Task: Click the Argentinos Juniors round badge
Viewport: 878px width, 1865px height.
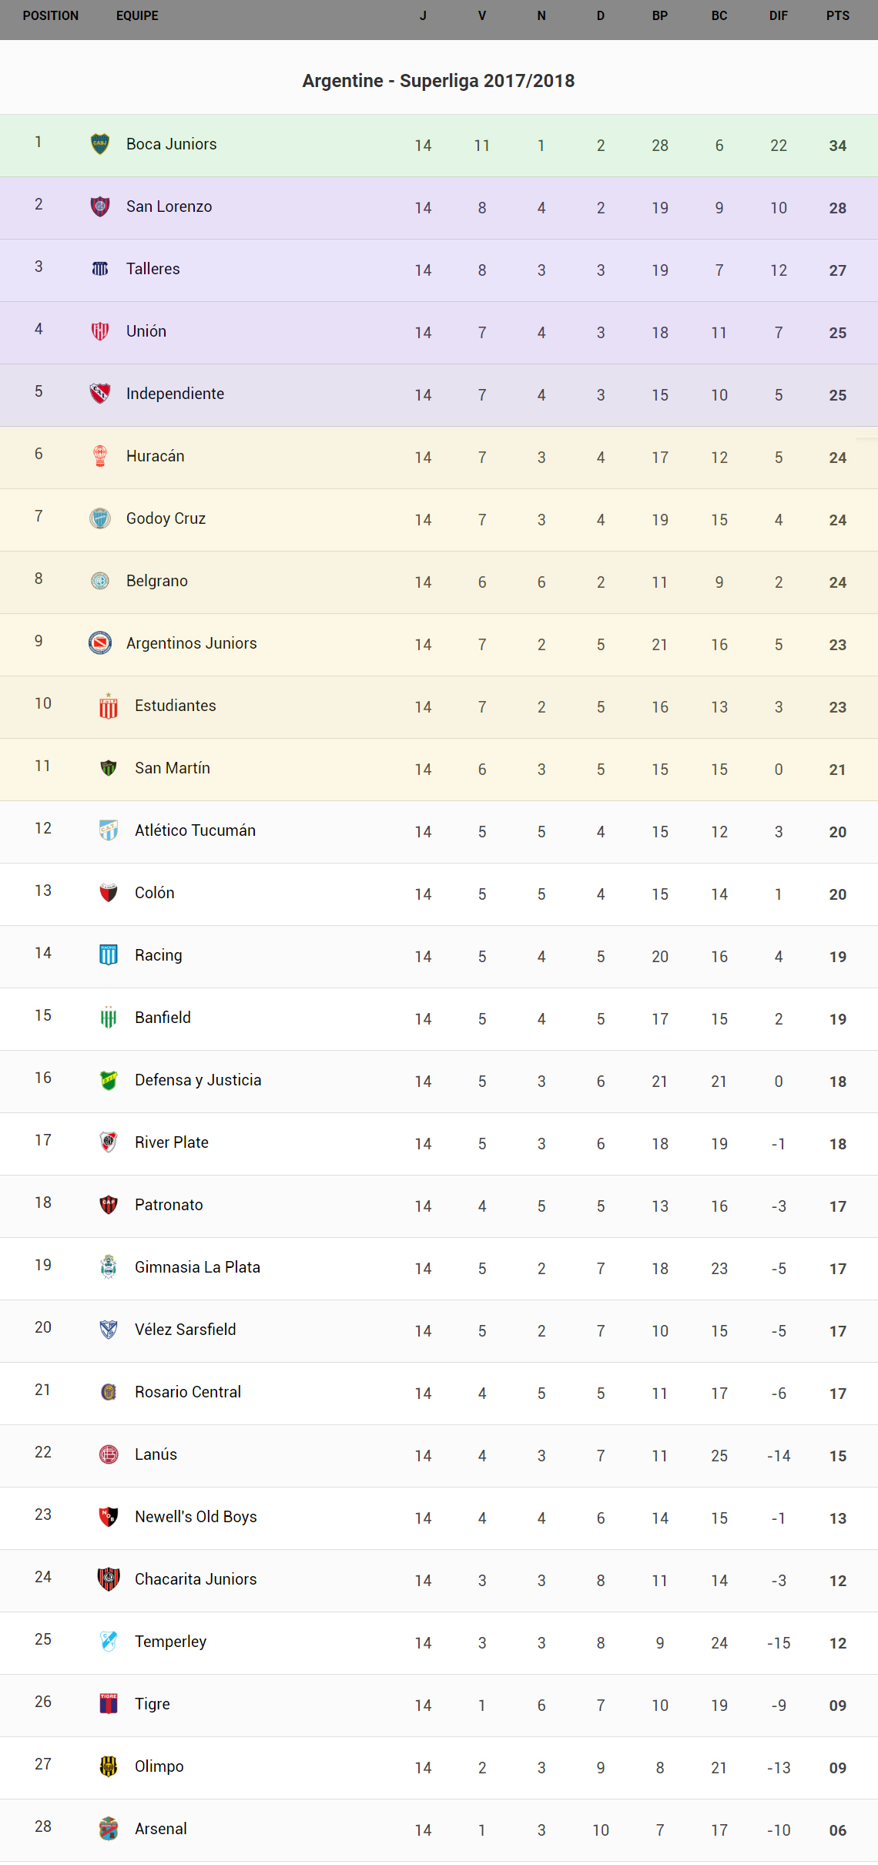Action: (x=100, y=643)
